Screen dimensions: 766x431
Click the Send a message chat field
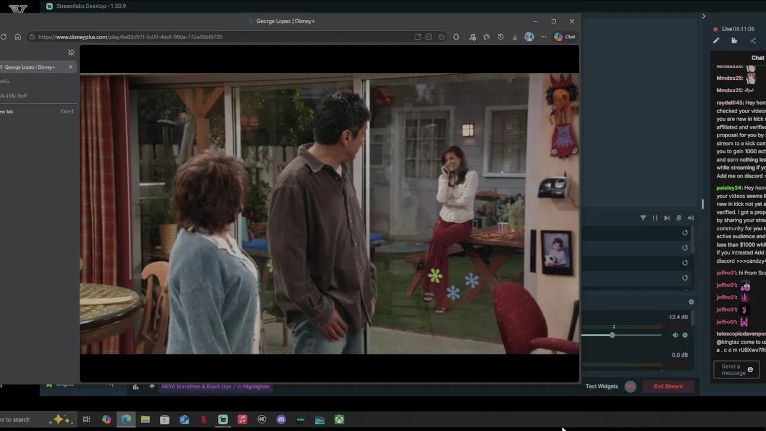[x=737, y=369]
